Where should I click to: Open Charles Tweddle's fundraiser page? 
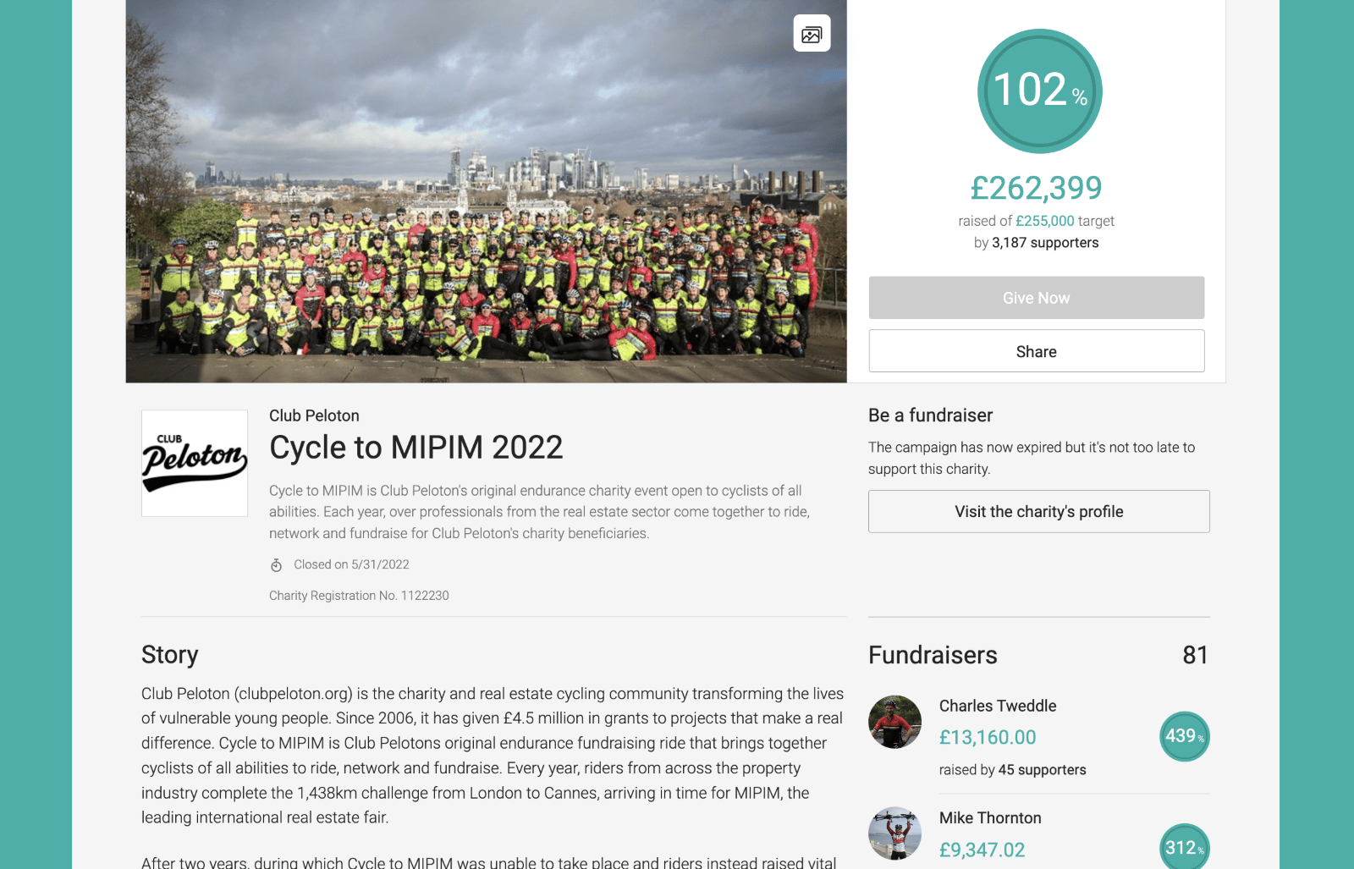(998, 706)
